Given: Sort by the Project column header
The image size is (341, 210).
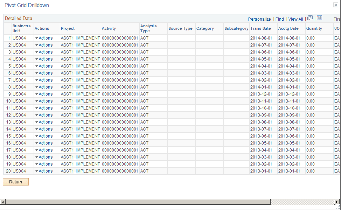Looking at the screenshot, I should [67, 28].
